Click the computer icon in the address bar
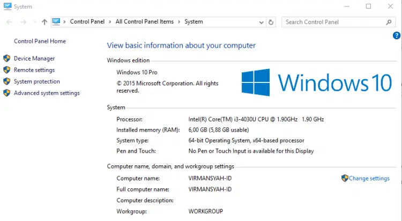 pos(56,22)
